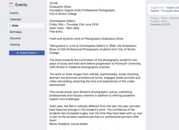179x130 pixels.
Task: Open the Terms footer link
Action: (x=164, y=18)
